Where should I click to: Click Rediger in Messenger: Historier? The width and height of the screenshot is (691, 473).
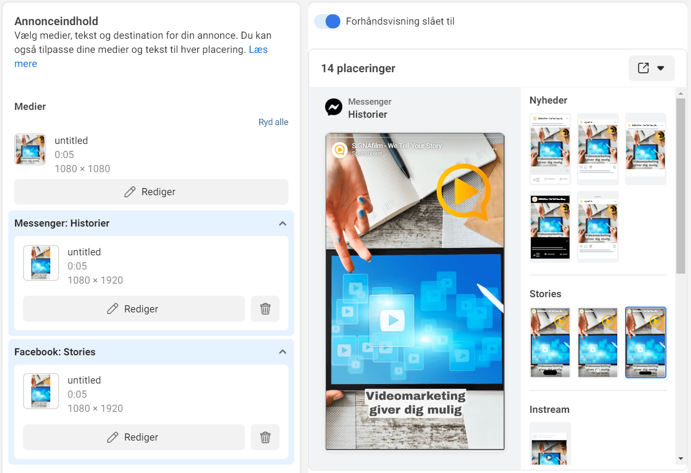click(x=134, y=309)
